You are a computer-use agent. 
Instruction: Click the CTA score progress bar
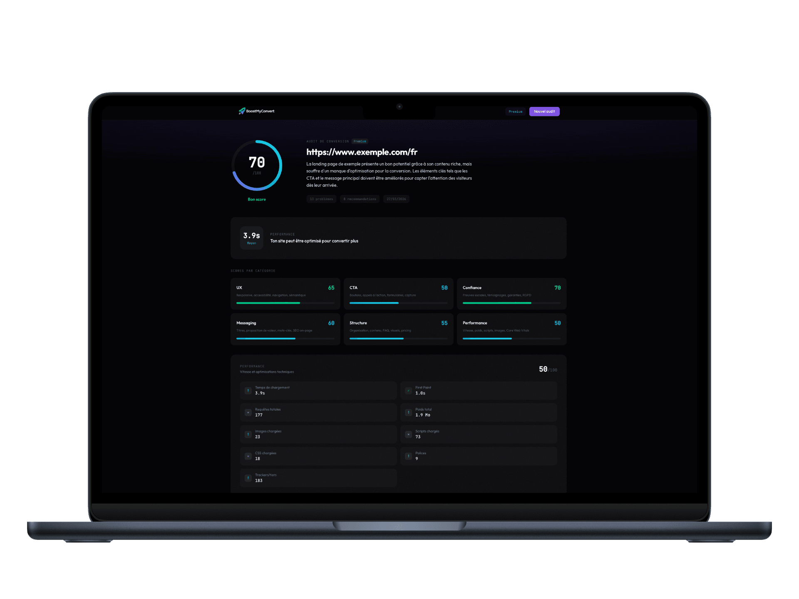pyautogui.click(x=398, y=303)
